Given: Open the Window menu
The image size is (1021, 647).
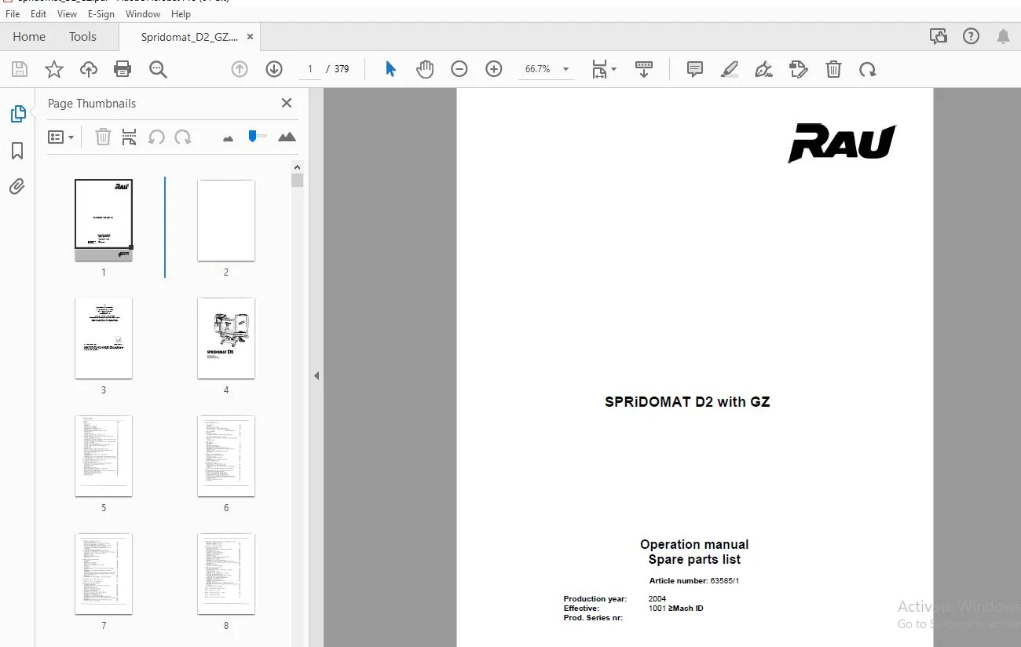Looking at the screenshot, I should click(x=143, y=13).
